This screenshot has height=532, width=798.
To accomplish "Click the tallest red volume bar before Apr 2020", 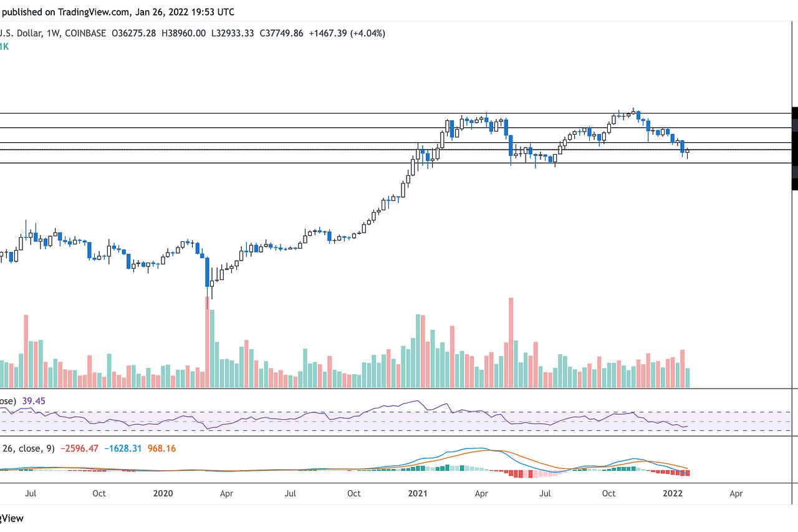I will click(206, 342).
